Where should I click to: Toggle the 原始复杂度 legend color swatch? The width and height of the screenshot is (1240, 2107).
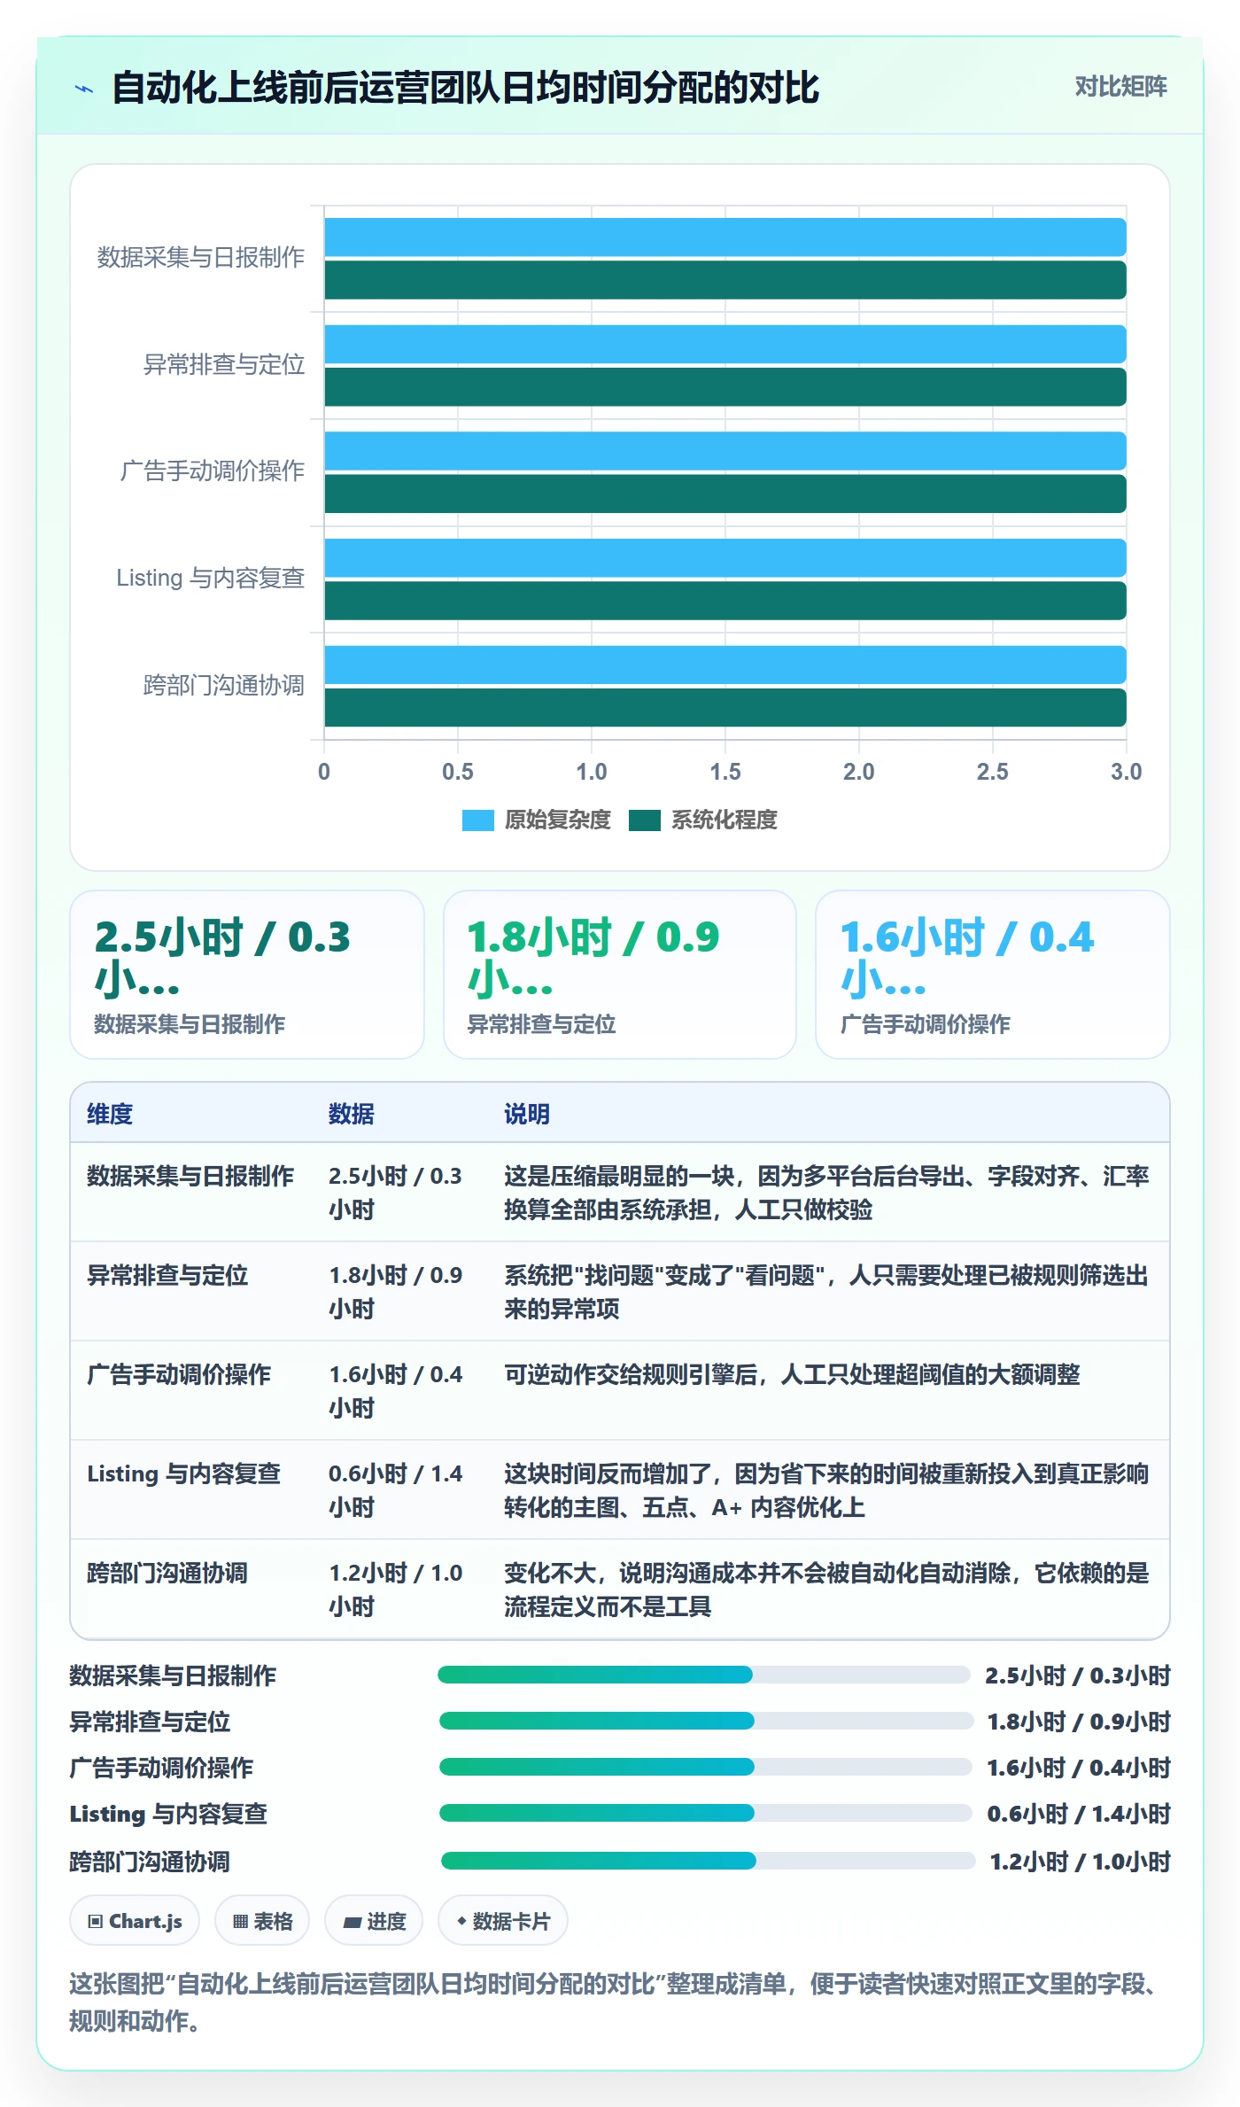[477, 820]
